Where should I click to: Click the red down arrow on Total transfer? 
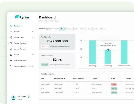coord(43,46)
